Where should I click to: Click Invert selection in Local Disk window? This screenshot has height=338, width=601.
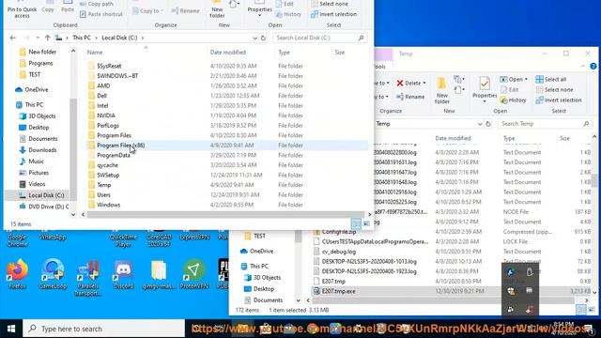coord(333,14)
